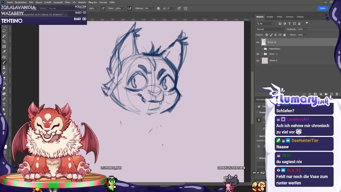341x192 pixels.
Task: Select the Paint Bucket tool
Action: click(x=4, y=83)
